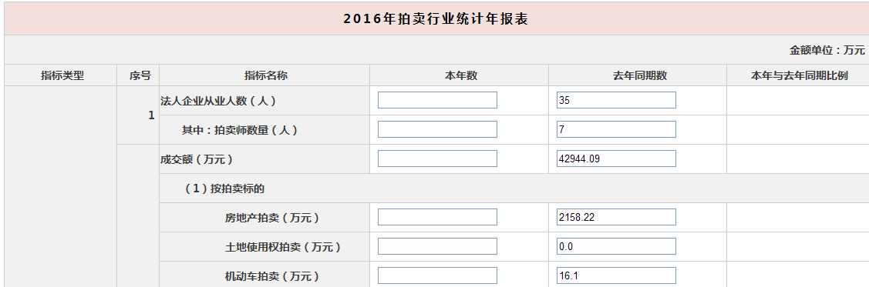Click last-year field showing 35
This screenshot has width=869, height=287.
pyautogui.click(x=616, y=100)
